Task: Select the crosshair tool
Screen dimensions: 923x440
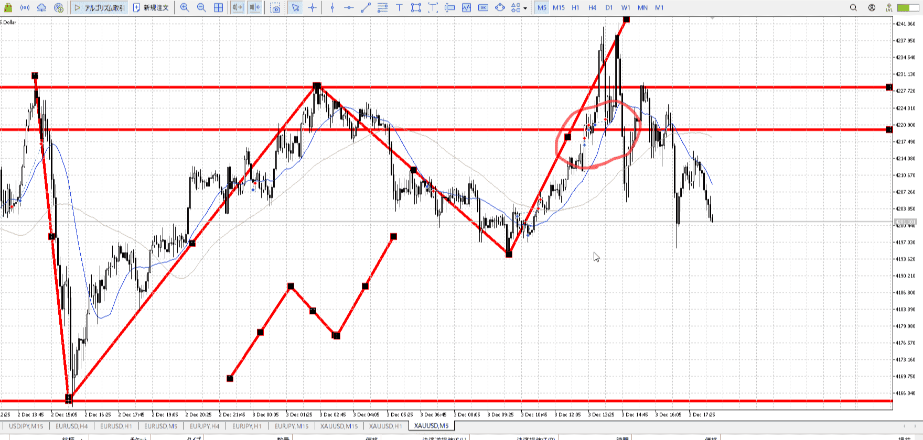Action: 313,8
